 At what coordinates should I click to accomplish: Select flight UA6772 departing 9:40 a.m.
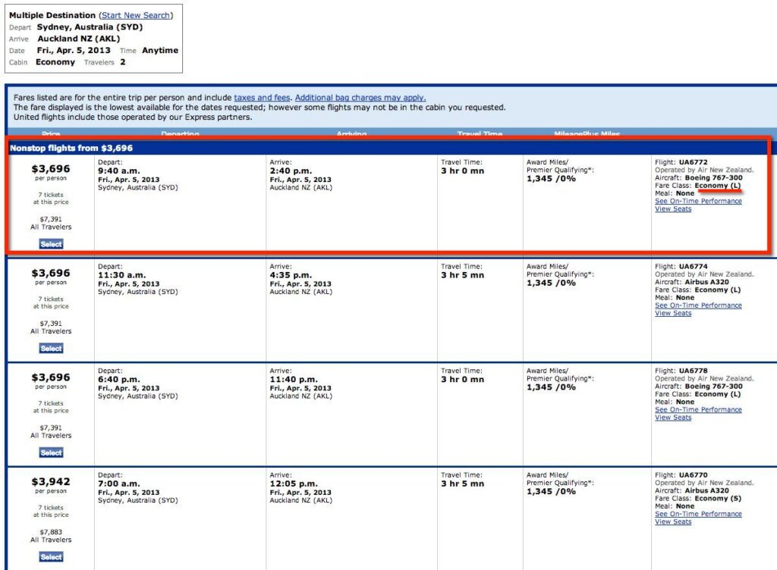51,244
